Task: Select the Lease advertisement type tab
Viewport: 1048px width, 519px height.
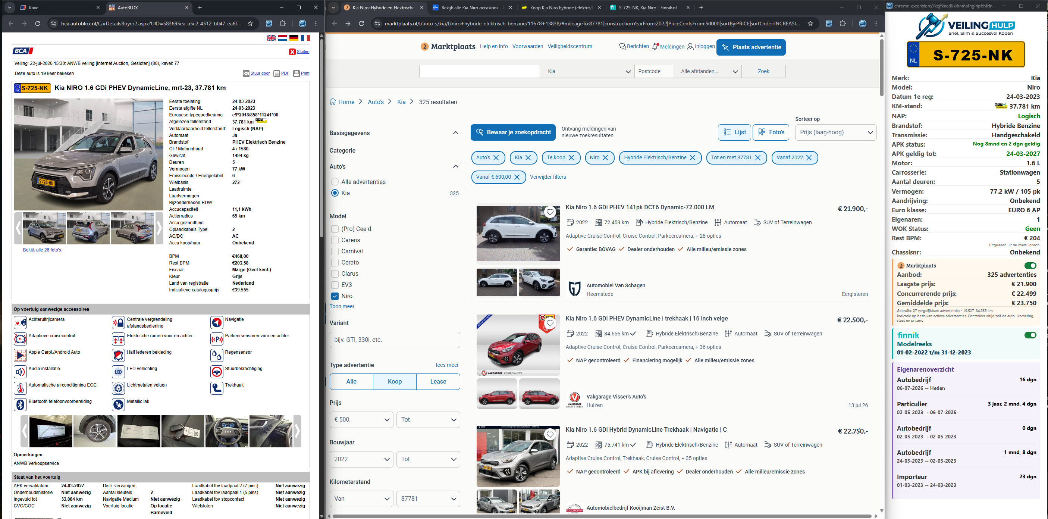Action: [438, 381]
